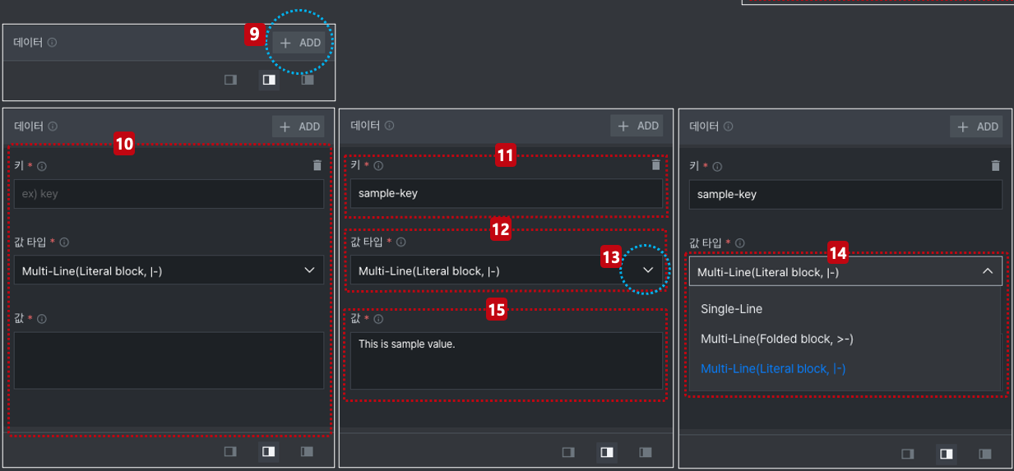Select narrow side-panel layout in panel with sample value text
Viewport: 1014px width, 471px height.
tap(568, 452)
